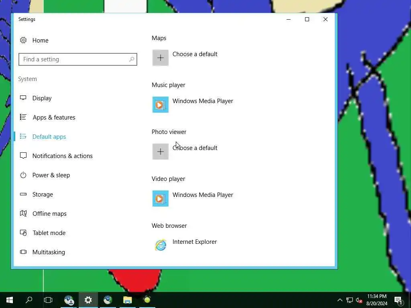411x308 pixels.
Task: Click the muted volume icon in tray
Action: (359, 300)
